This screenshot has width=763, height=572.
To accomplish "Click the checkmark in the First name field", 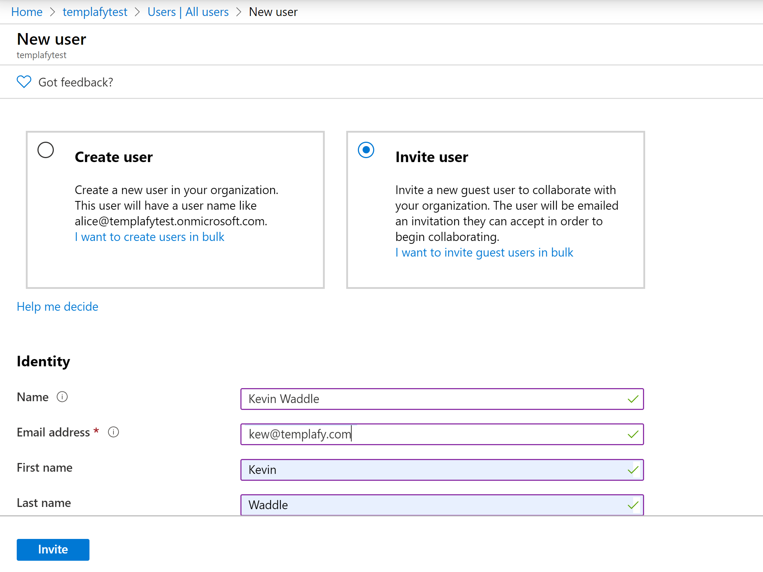I will pos(633,470).
